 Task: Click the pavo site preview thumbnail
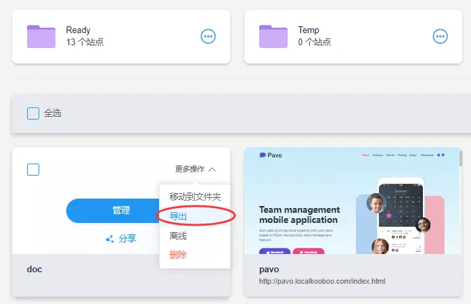click(x=352, y=203)
